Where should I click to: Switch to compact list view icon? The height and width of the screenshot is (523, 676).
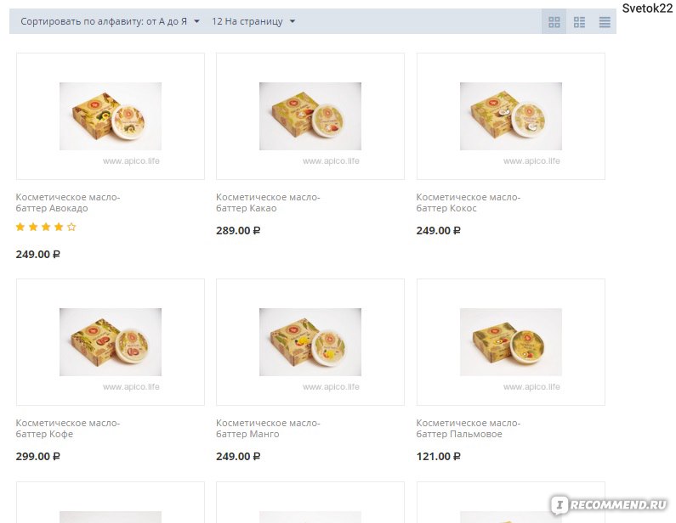pos(605,22)
